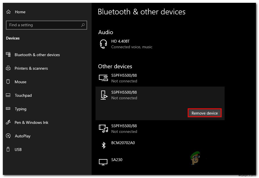This screenshot has width=259, height=178.
Task: Click the Home icon in the sidebar
Action: pos(8,12)
